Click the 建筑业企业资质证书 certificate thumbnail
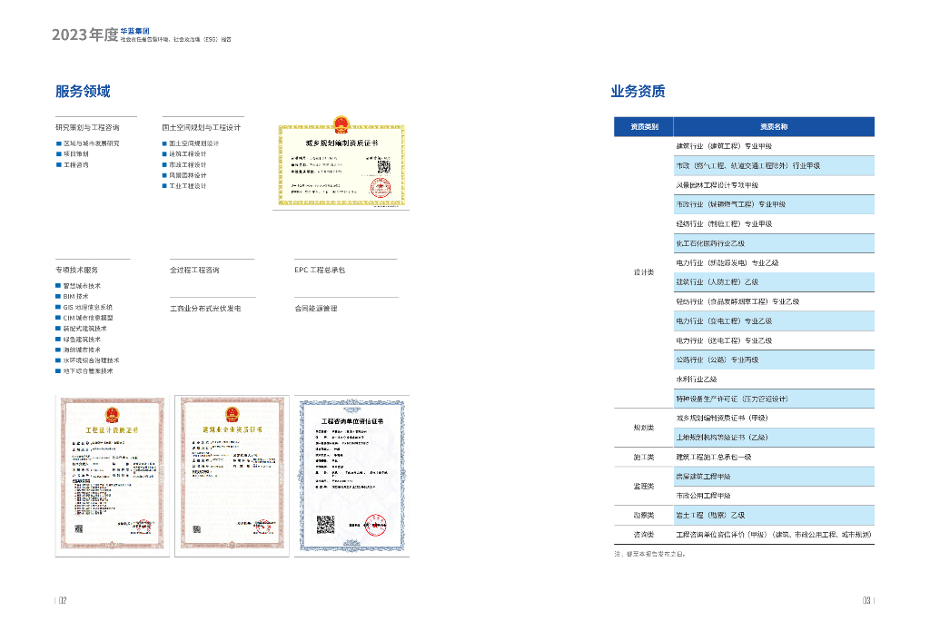930x631 pixels. pos(232,472)
